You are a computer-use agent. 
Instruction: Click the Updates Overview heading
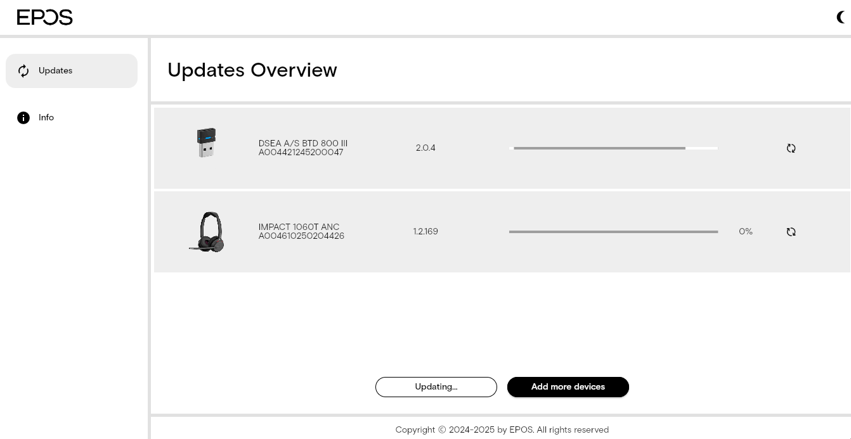click(252, 70)
